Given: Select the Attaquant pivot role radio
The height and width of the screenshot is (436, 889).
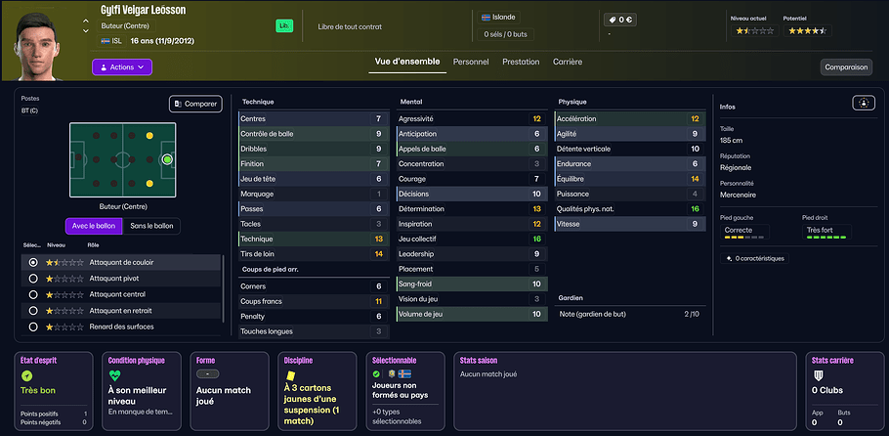Looking at the screenshot, I should pyautogui.click(x=34, y=279).
